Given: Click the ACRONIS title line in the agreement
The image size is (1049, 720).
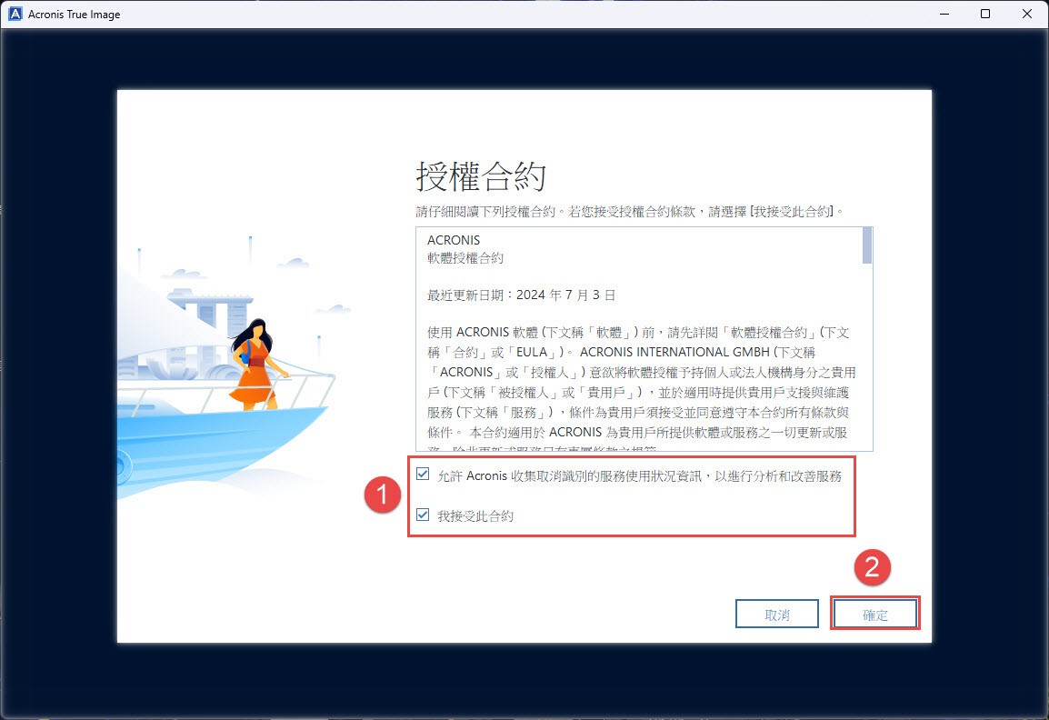Looking at the screenshot, I should click(x=454, y=240).
